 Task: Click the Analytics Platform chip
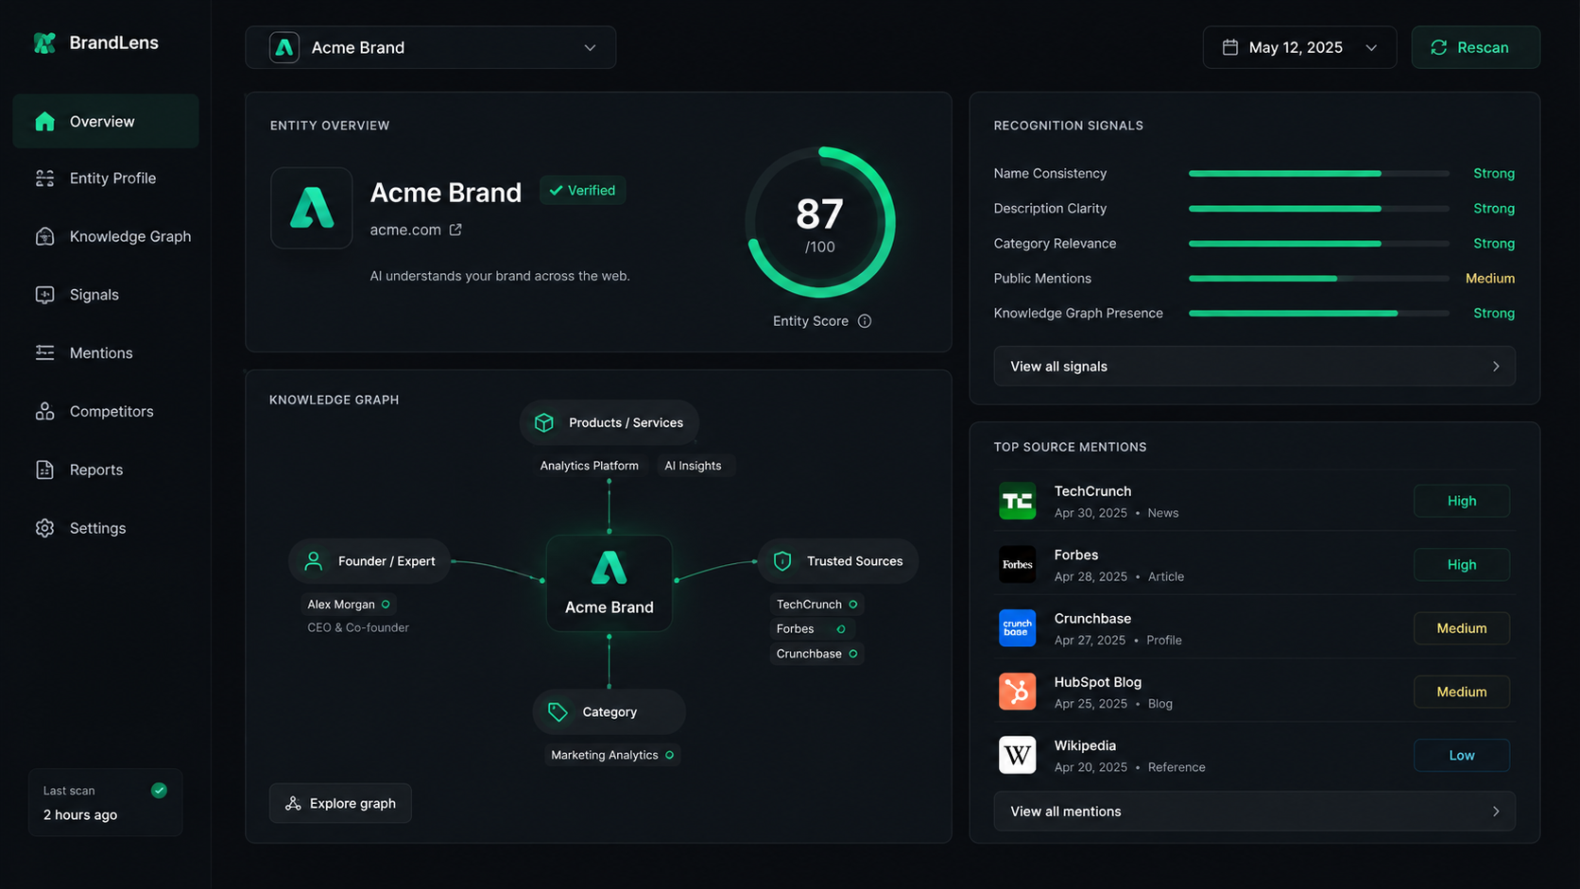click(x=589, y=466)
